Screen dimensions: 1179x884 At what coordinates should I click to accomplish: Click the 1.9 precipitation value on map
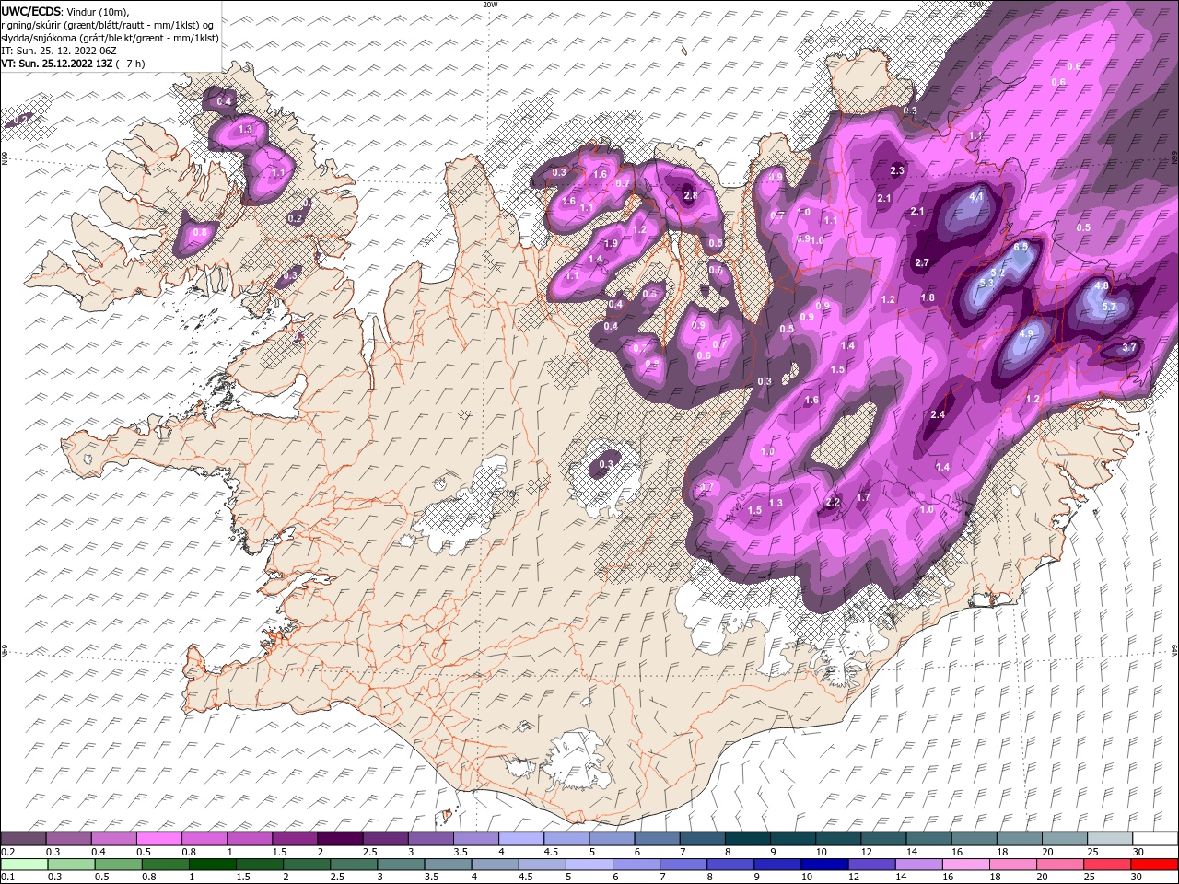point(610,244)
